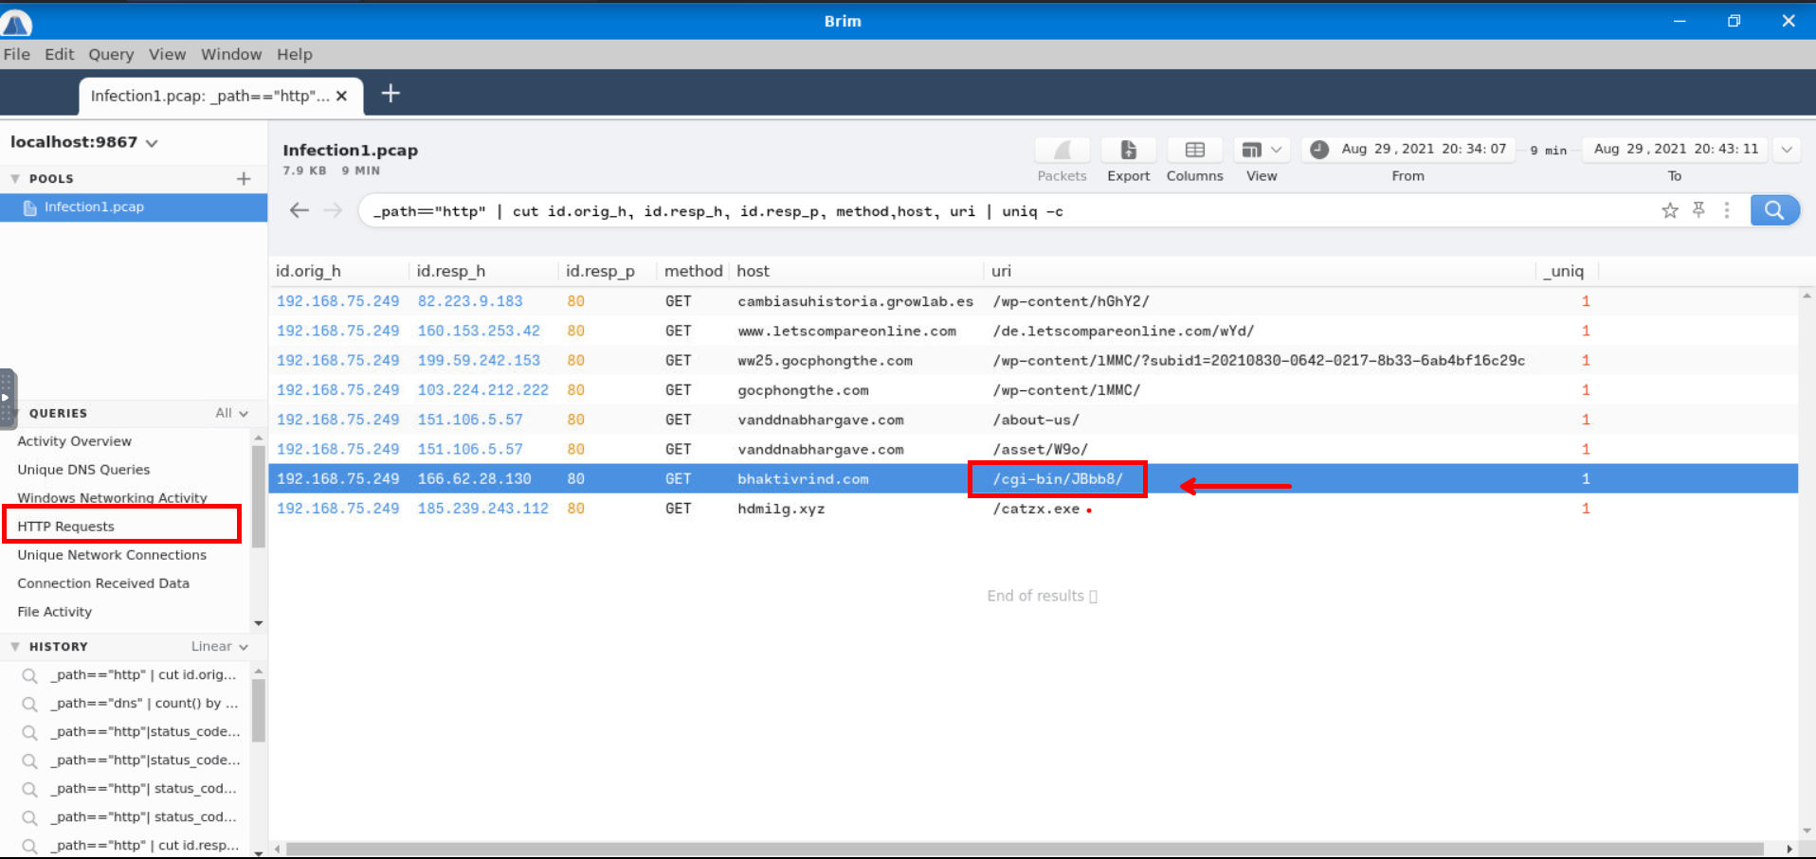Screen dimensions: 1816x859
Task: Open the Query menu
Action: [111, 54]
